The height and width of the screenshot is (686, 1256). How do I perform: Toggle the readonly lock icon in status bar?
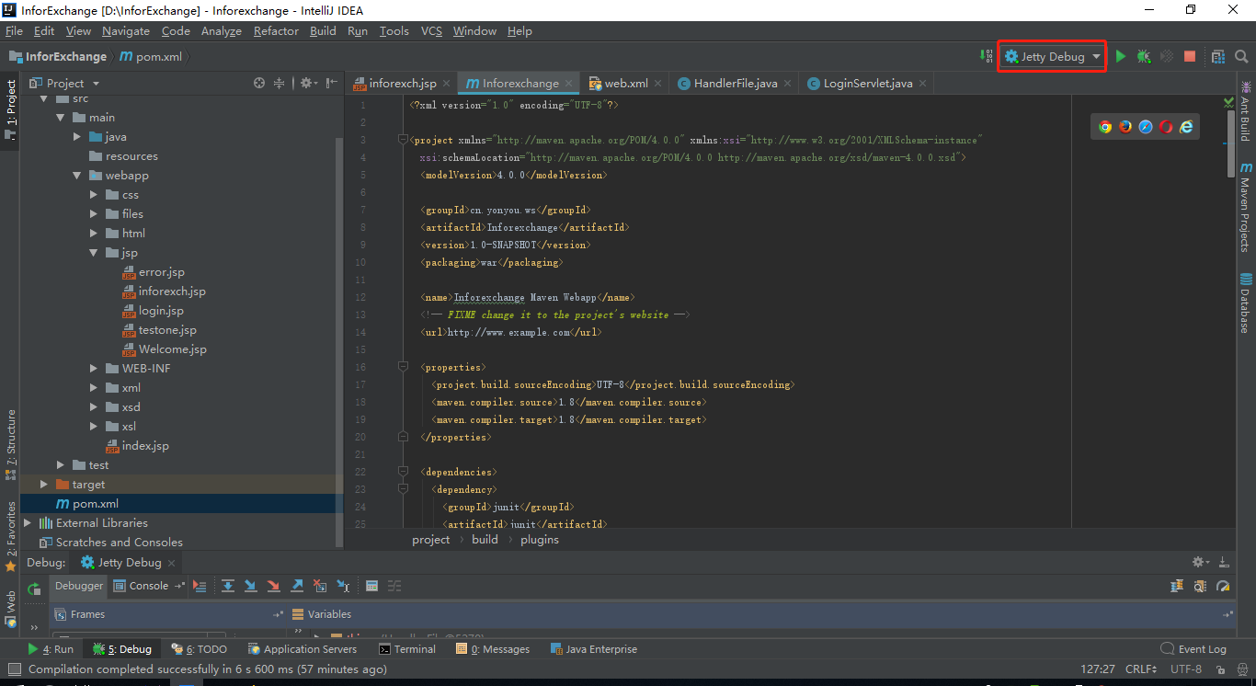[1219, 669]
